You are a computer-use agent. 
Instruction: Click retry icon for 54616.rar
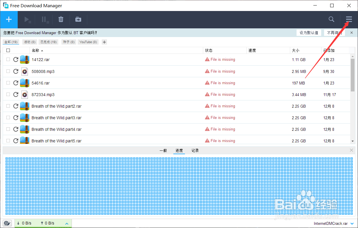tap(16, 83)
